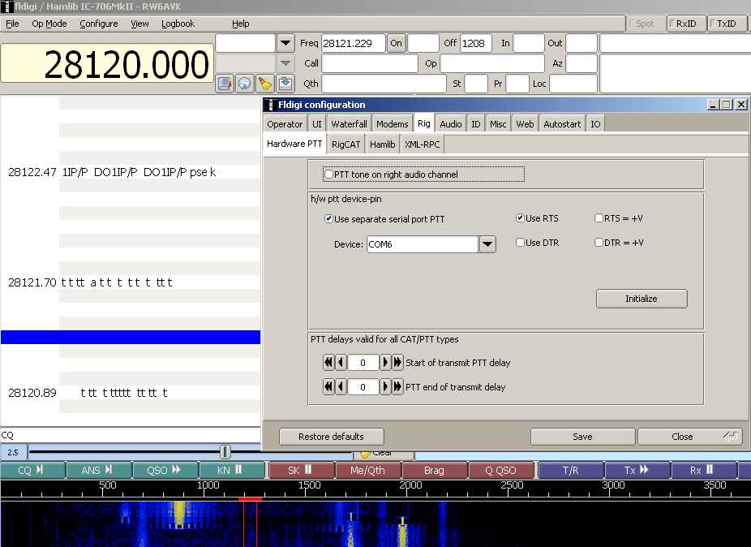Image resolution: width=751 pixels, height=547 pixels.
Task: Click the squelch slider handle above macros
Action: click(225, 452)
